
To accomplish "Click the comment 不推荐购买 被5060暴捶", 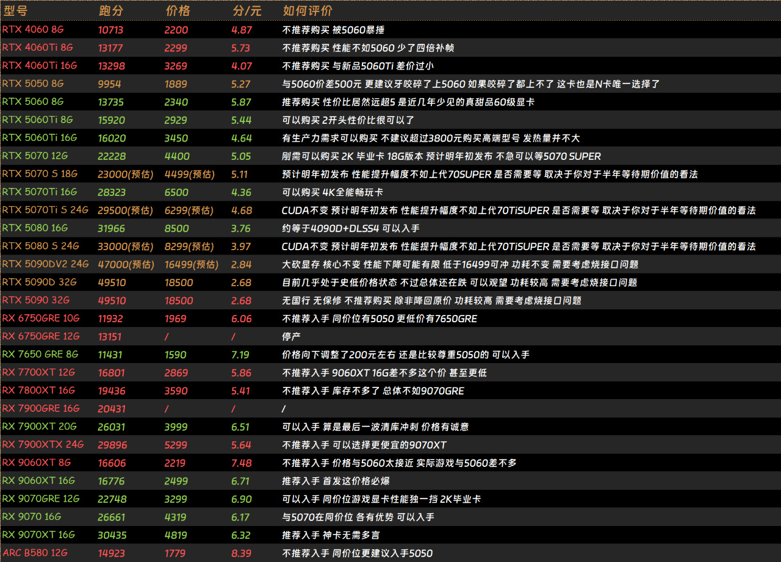I will click(333, 30).
